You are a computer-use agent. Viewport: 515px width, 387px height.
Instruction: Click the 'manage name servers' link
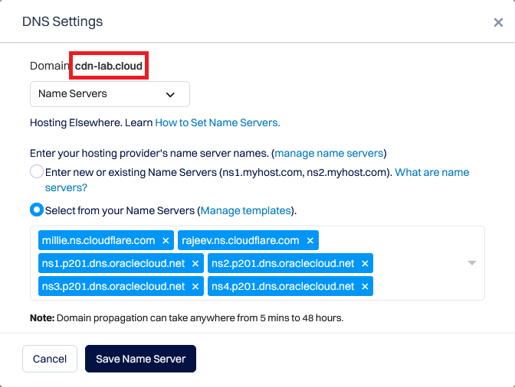[330, 153]
